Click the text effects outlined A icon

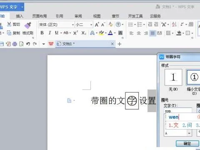click(92, 33)
